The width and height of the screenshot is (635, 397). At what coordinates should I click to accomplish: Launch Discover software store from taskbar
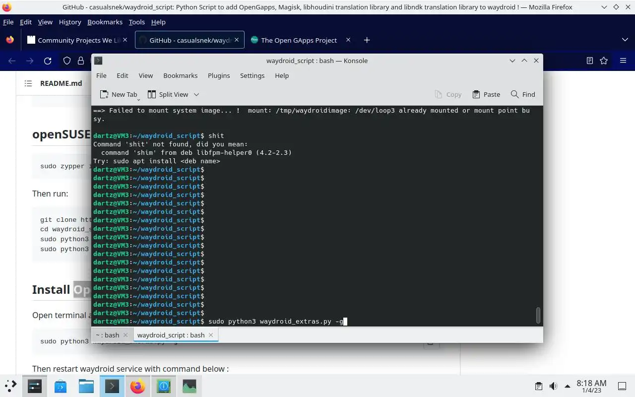pyautogui.click(x=61, y=386)
